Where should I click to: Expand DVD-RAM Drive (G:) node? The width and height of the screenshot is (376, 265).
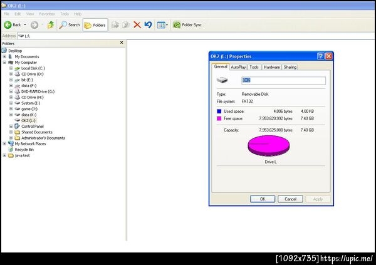[x=11, y=91]
